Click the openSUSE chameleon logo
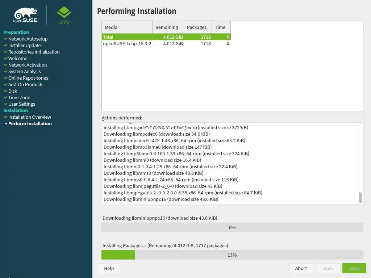Viewport: 371px width, 278px height. [x=26, y=15]
